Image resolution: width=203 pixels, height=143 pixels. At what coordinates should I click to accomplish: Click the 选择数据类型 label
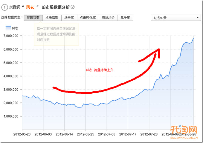(x=12, y=17)
